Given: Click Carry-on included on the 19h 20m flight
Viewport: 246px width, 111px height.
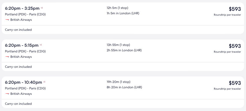Looking at the screenshot, I should [x=18, y=104].
